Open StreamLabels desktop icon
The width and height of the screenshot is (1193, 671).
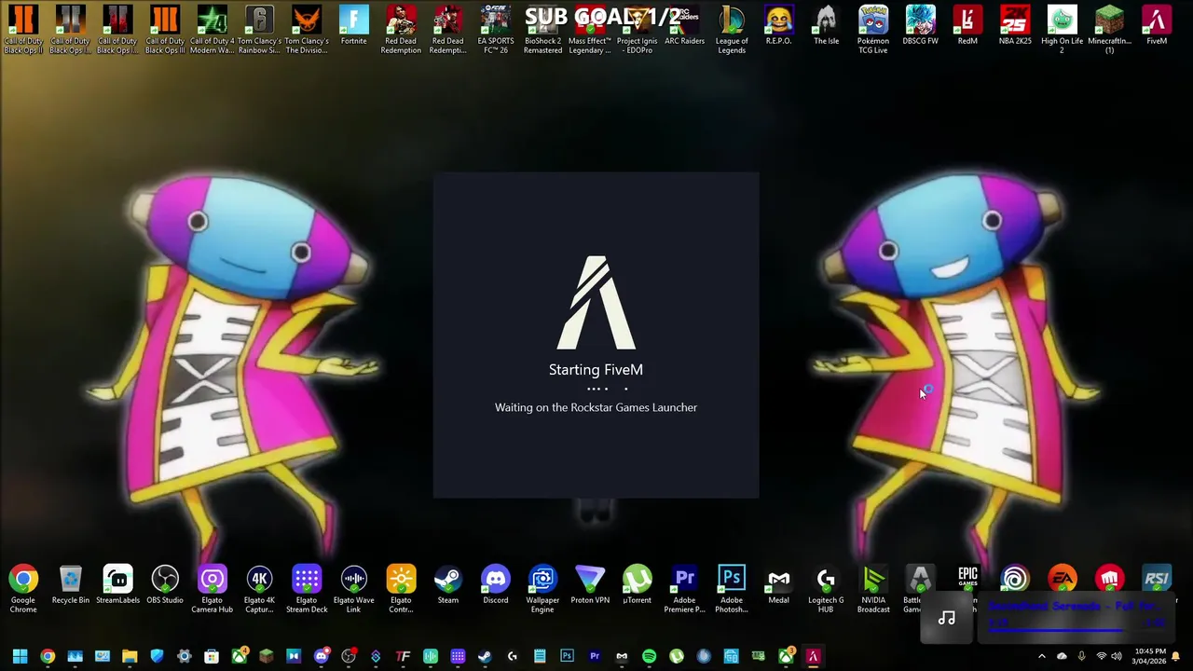pos(117,585)
